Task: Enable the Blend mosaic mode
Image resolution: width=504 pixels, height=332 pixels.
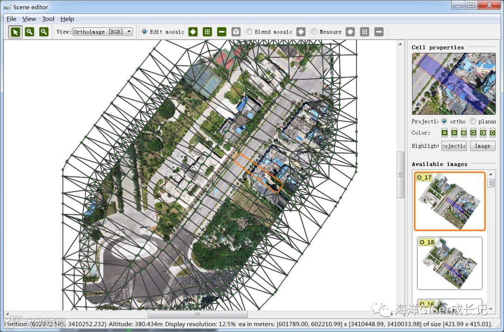Action: coord(250,32)
